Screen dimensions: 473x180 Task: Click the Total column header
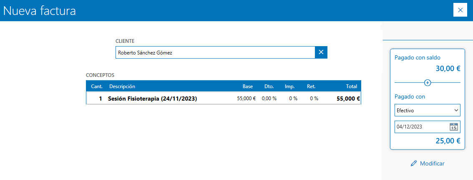click(x=351, y=86)
